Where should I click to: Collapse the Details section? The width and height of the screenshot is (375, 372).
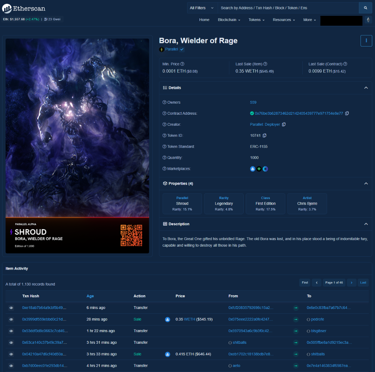coord(366,88)
